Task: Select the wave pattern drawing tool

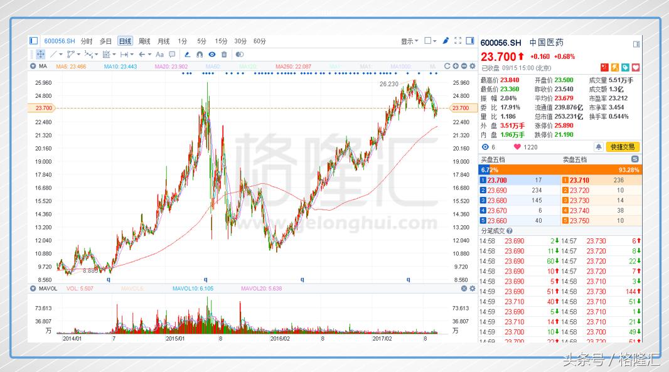Action: 88,54
